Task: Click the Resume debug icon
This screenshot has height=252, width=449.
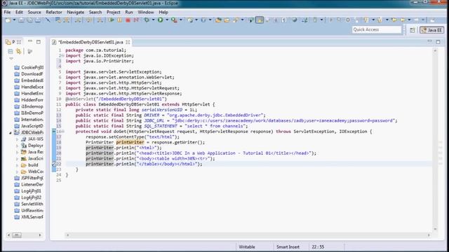Action: (x=112, y=20)
